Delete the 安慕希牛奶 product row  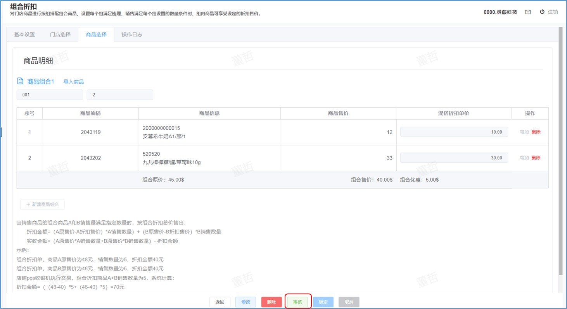click(x=536, y=132)
